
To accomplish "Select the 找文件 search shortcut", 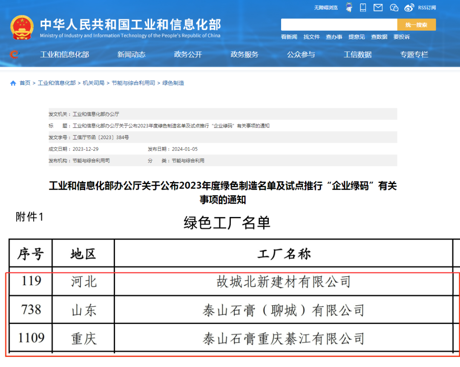I will pyautogui.click(x=311, y=37).
